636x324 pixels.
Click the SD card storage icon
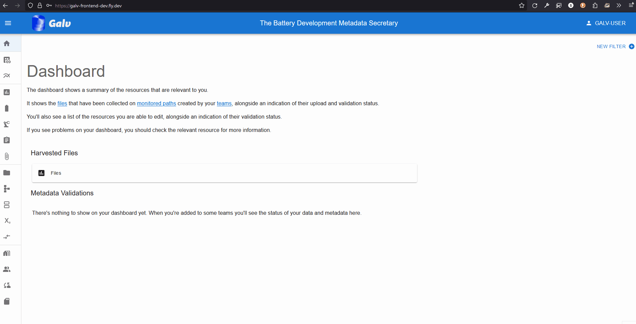point(7,301)
